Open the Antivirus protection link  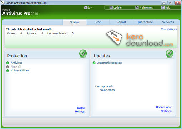[x=16, y=63]
